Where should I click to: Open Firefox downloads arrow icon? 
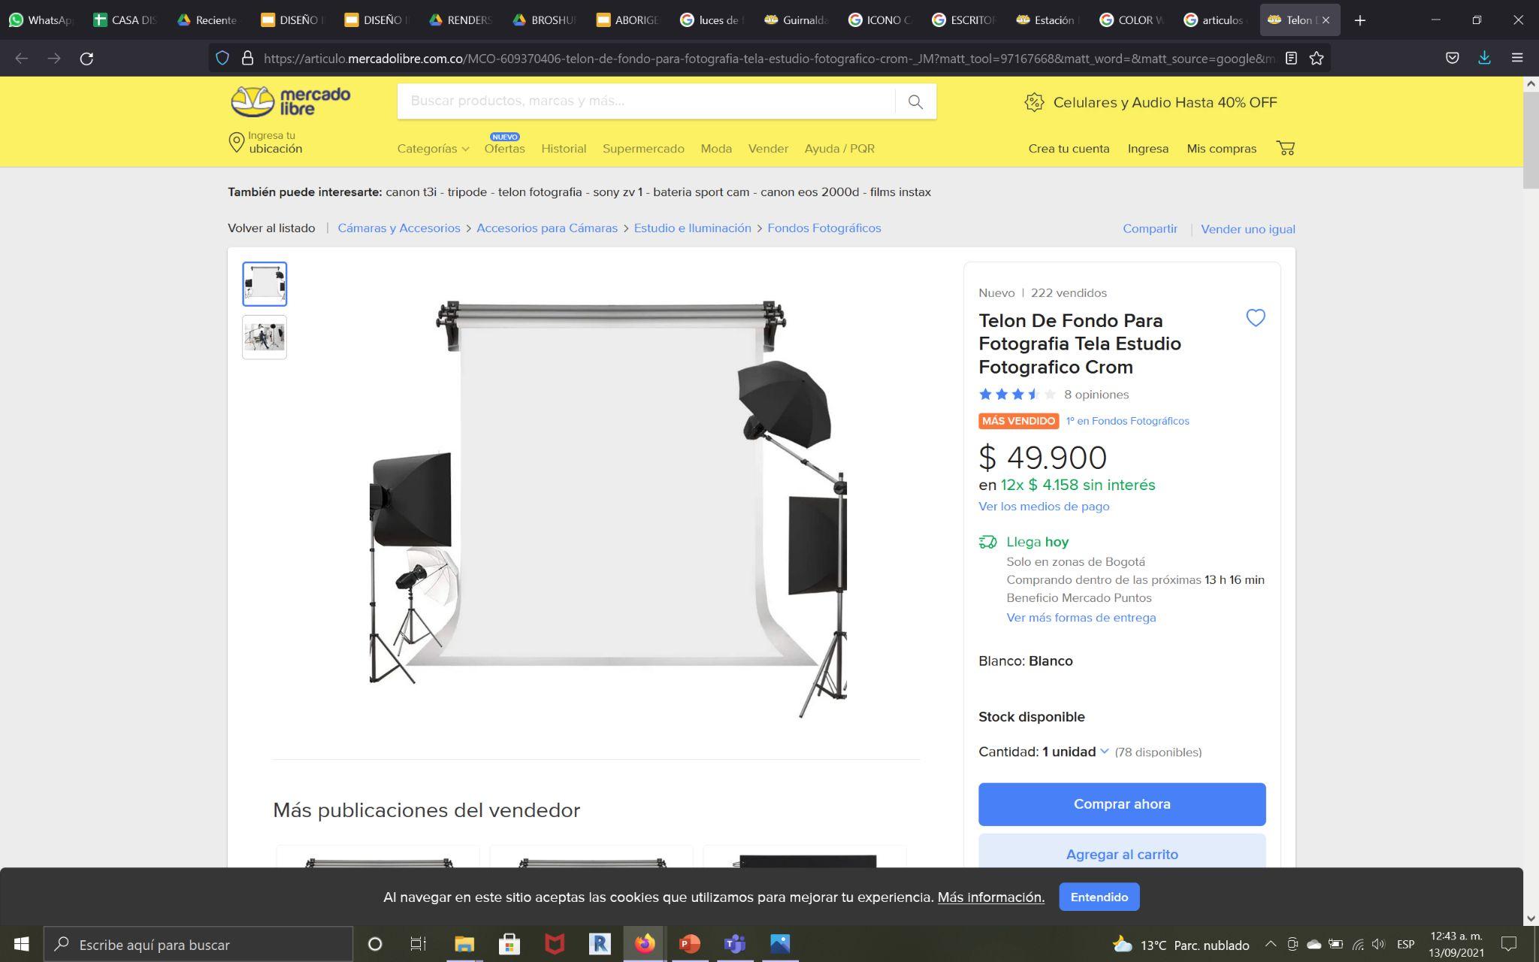(x=1484, y=58)
